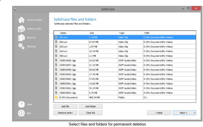Image resolution: width=203 pixels, height=127 pixels.
Task: Select the 004.avi file name
Action: coord(64,51)
